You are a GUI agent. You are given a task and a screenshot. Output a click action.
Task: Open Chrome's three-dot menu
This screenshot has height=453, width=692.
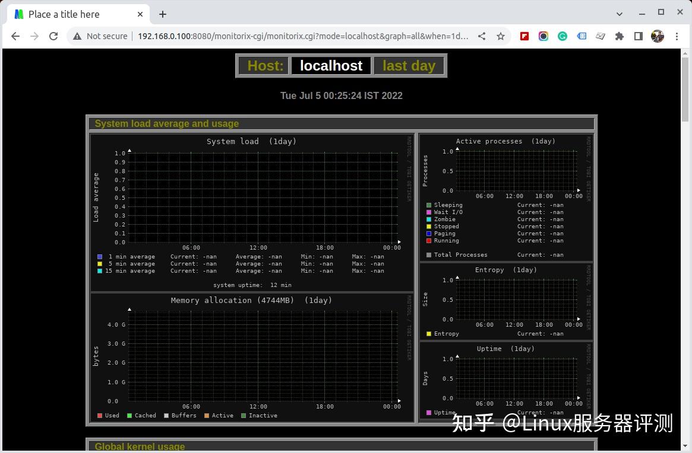pyautogui.click(x=677, y=36)
